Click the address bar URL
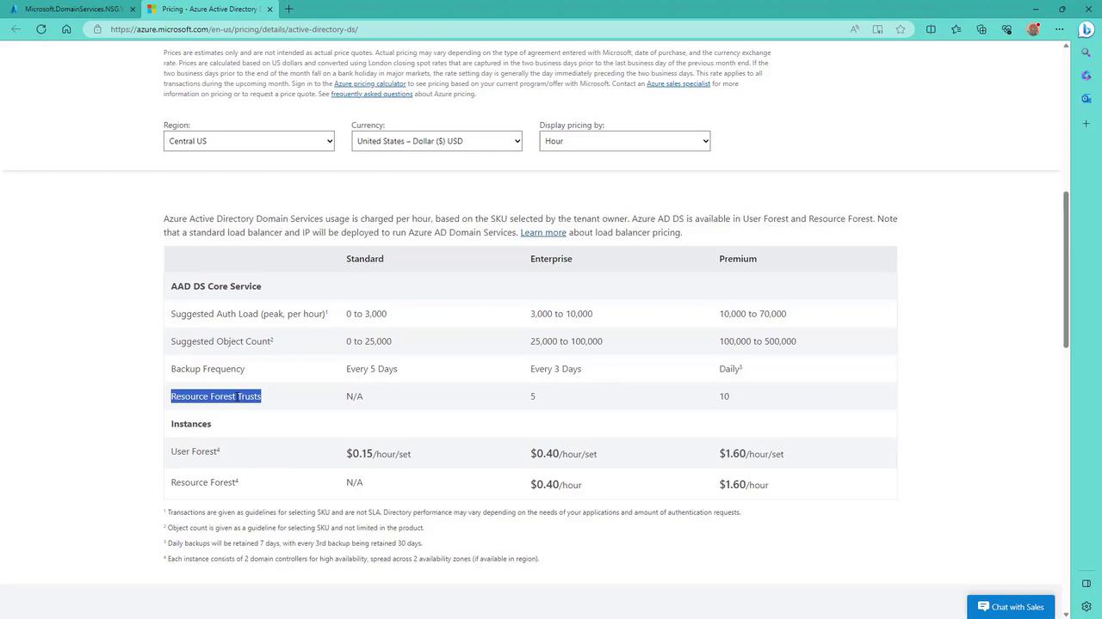The image size is (1102, 619). tap(234, 29)
